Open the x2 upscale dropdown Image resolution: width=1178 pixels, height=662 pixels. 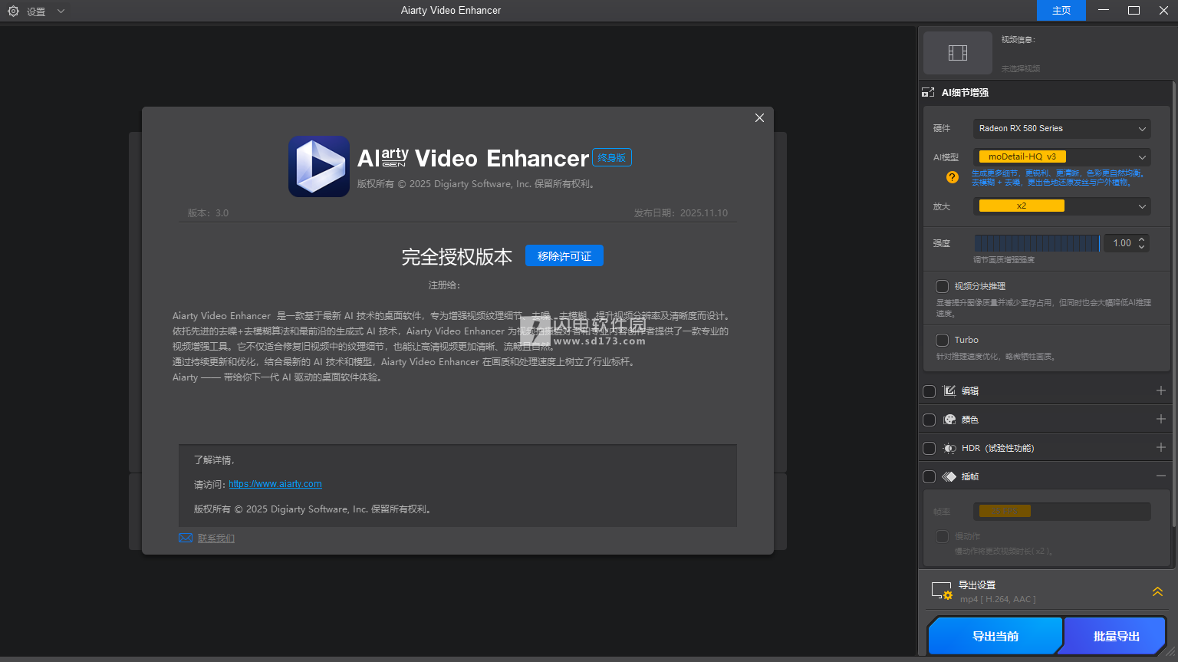point(1061,206)
